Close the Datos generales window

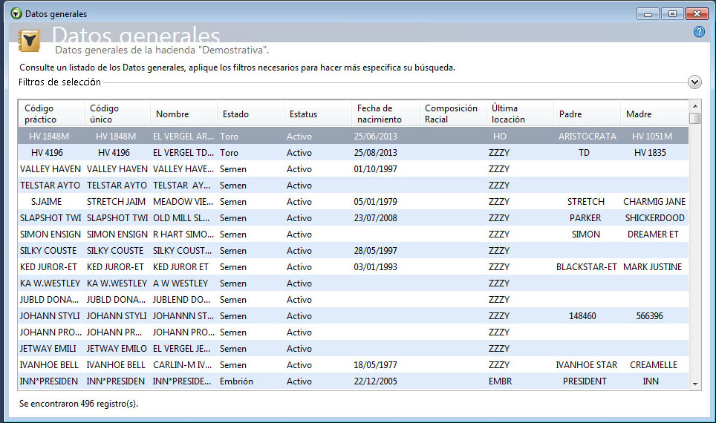[x=697, y=13]
